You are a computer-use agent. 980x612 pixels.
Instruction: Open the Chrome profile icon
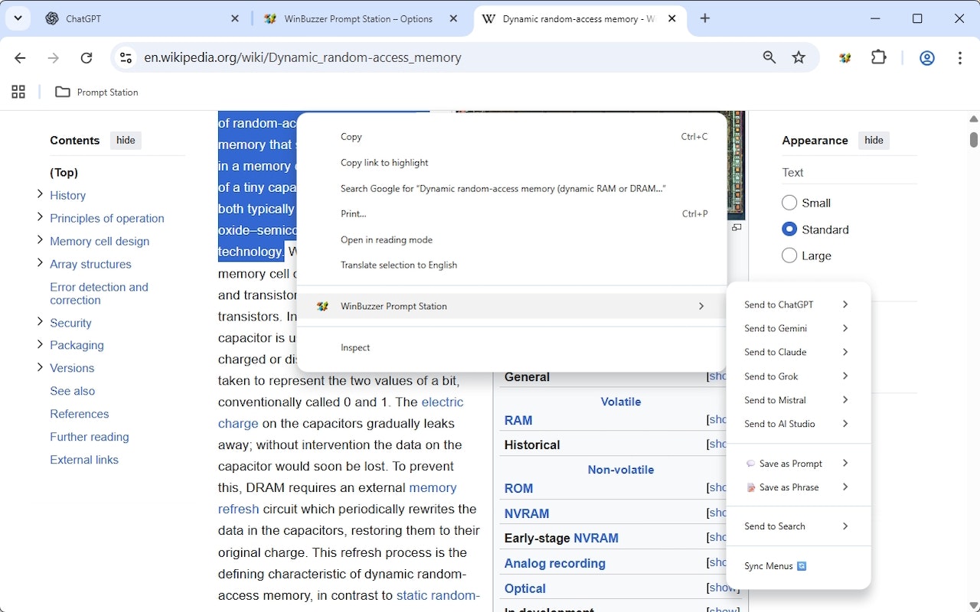coord(927,57)
